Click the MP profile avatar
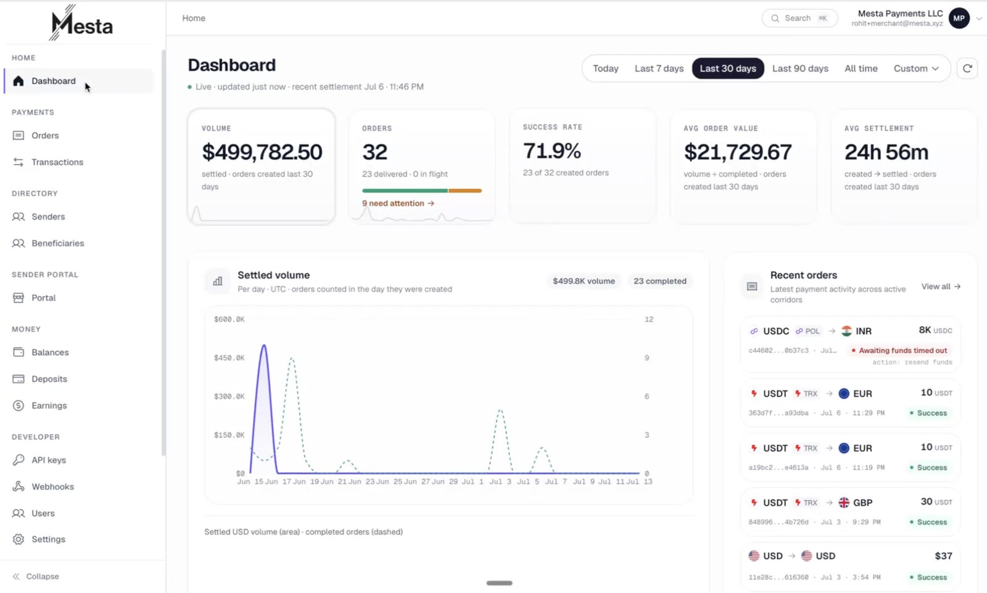 (x=959, y=18)
